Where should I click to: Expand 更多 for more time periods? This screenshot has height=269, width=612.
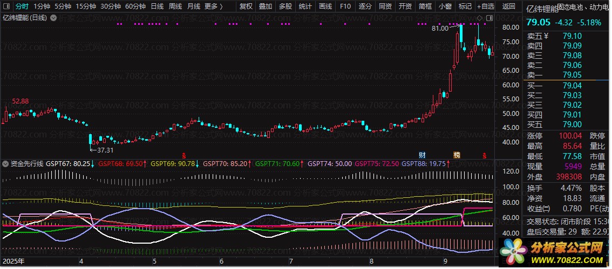[213, 6]
